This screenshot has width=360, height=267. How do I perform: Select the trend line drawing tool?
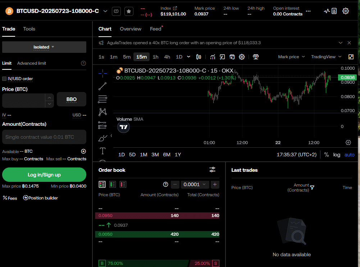(x=102, y=86)
